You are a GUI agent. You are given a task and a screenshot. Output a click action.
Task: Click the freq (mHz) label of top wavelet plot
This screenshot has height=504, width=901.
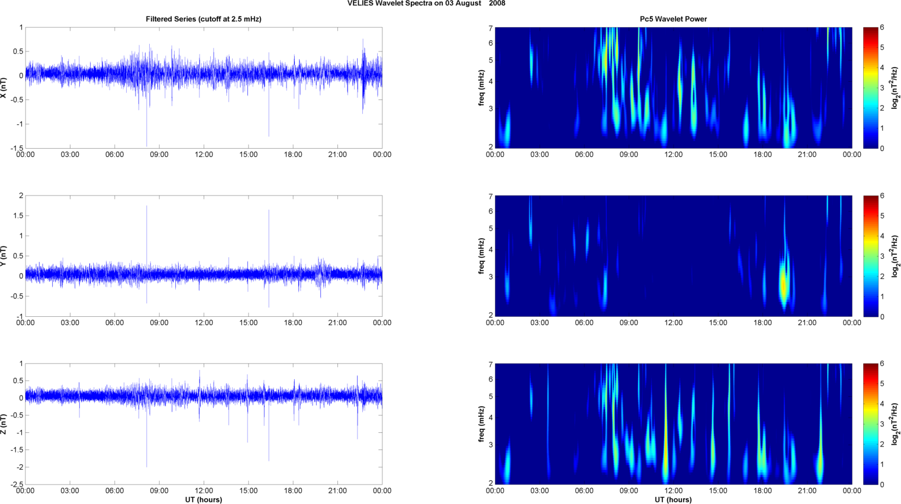click(482, 88)
